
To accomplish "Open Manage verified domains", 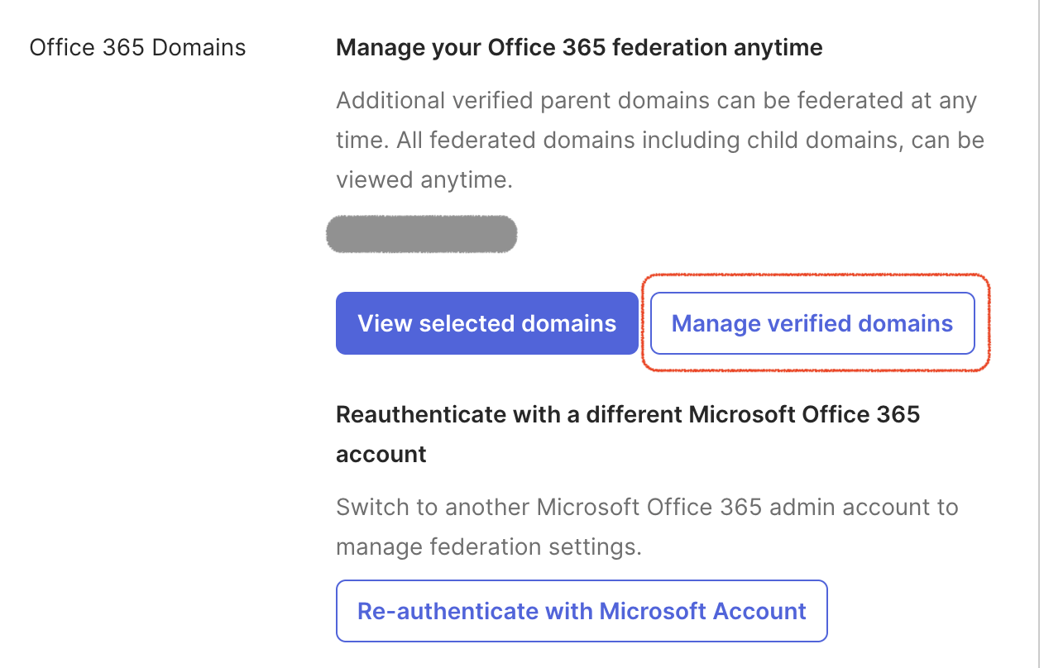I will click(x=812, y=323).
